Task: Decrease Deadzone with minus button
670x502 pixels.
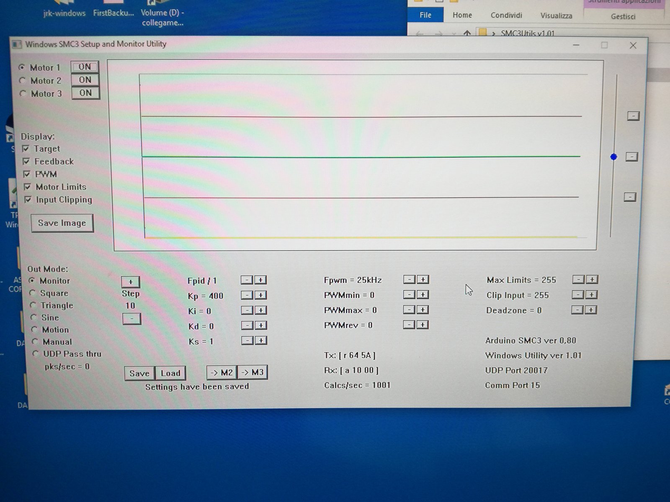Action: point(577,310)
